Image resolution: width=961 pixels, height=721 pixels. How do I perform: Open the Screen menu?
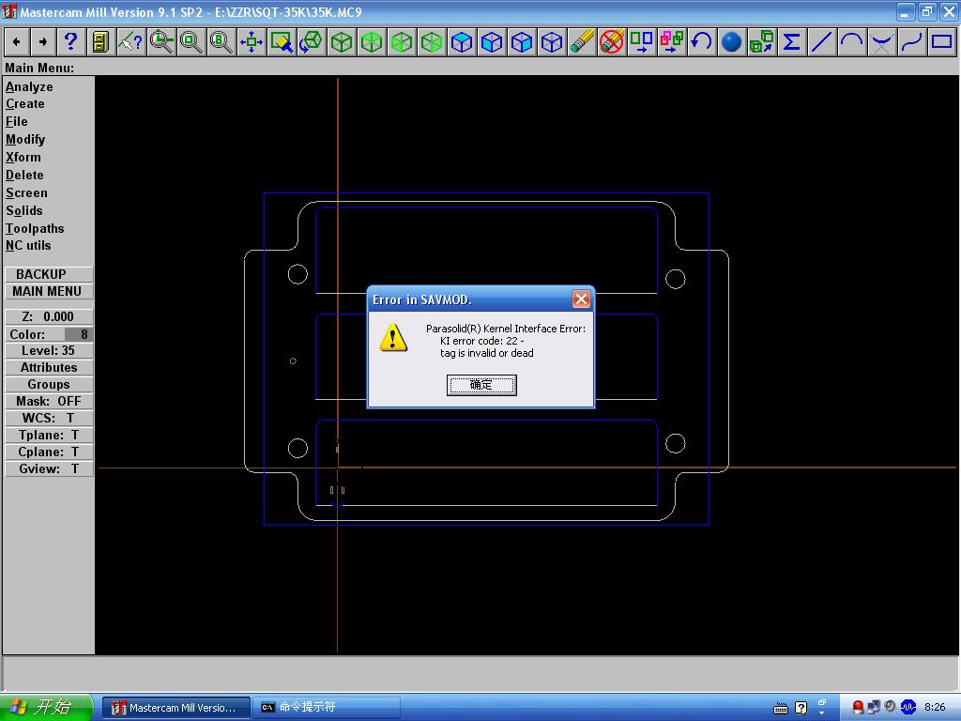(26, 193)
